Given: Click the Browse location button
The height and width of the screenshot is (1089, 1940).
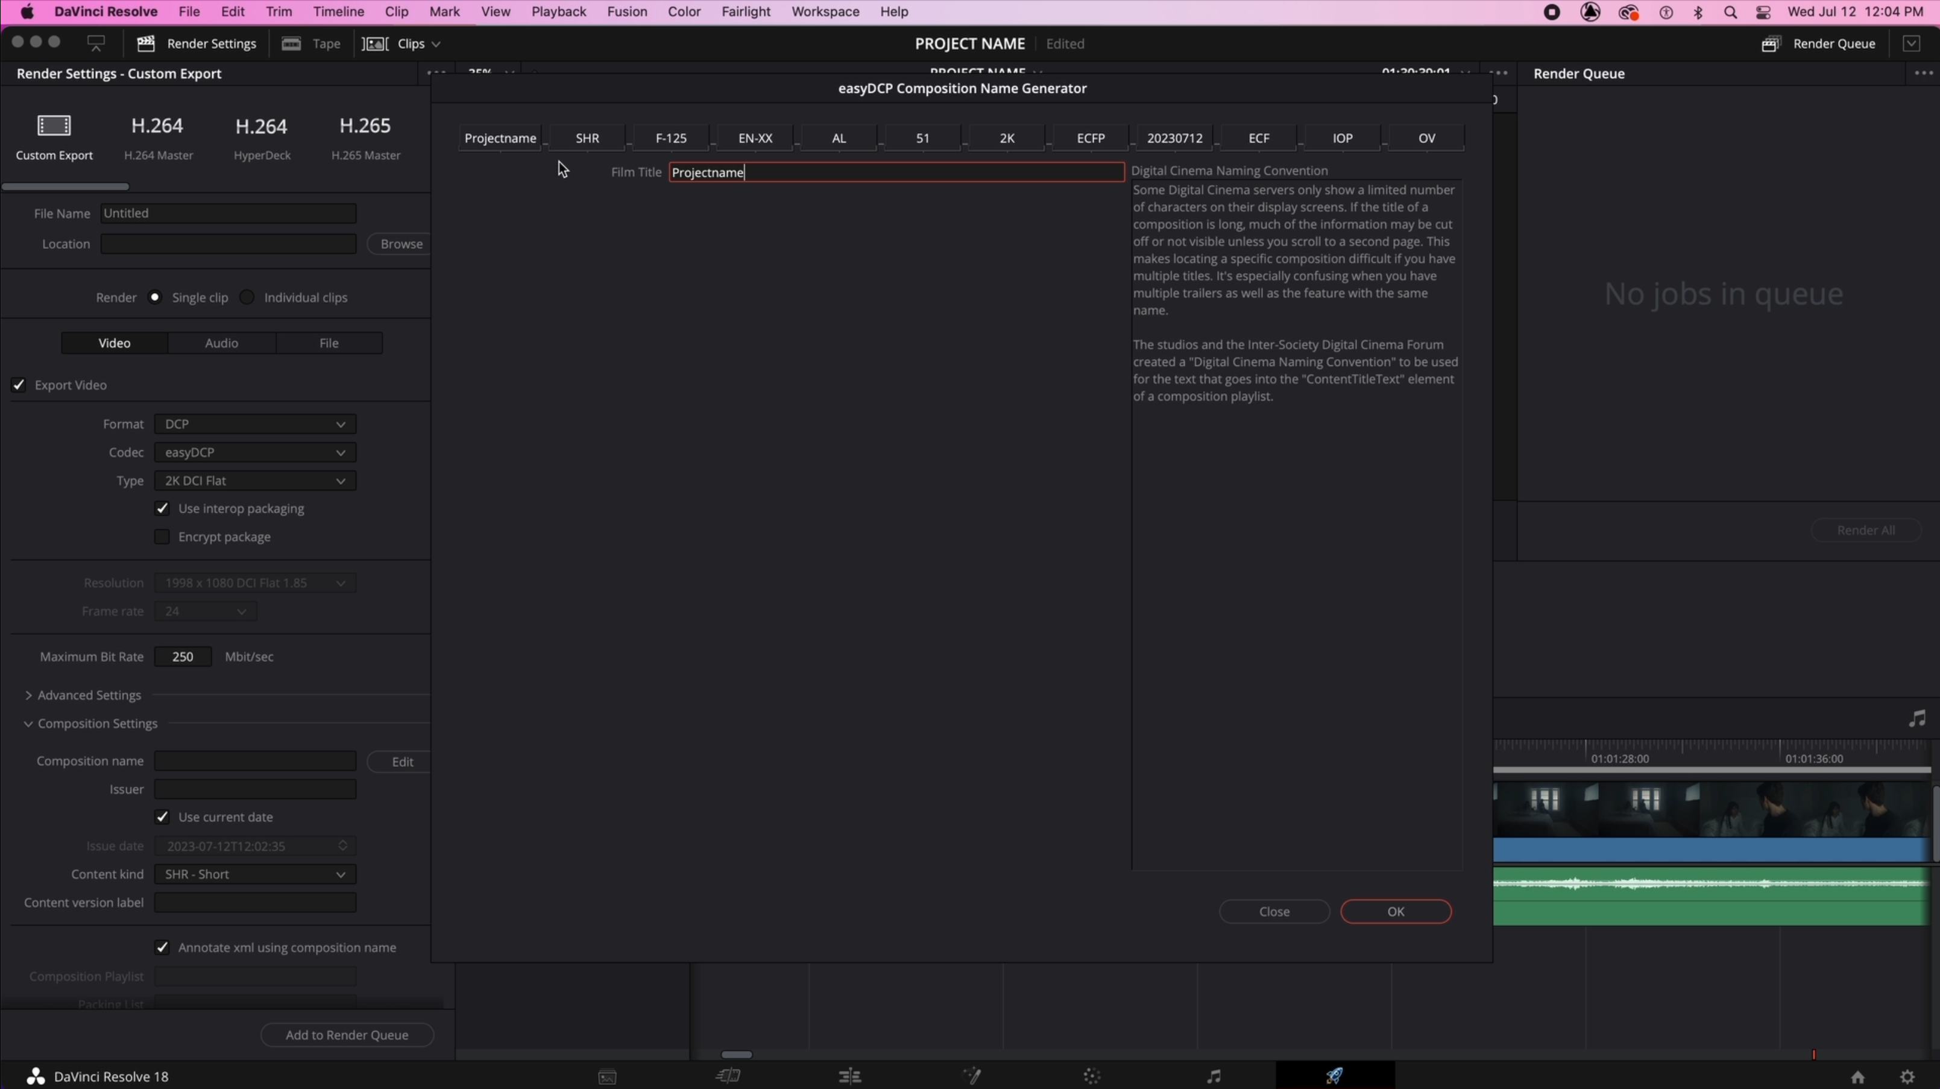Looking at the screenshot, I should coord(399,244).
